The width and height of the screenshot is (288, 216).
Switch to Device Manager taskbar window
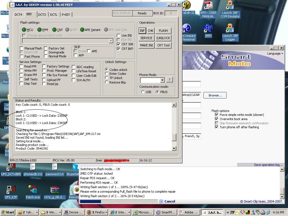73,212
